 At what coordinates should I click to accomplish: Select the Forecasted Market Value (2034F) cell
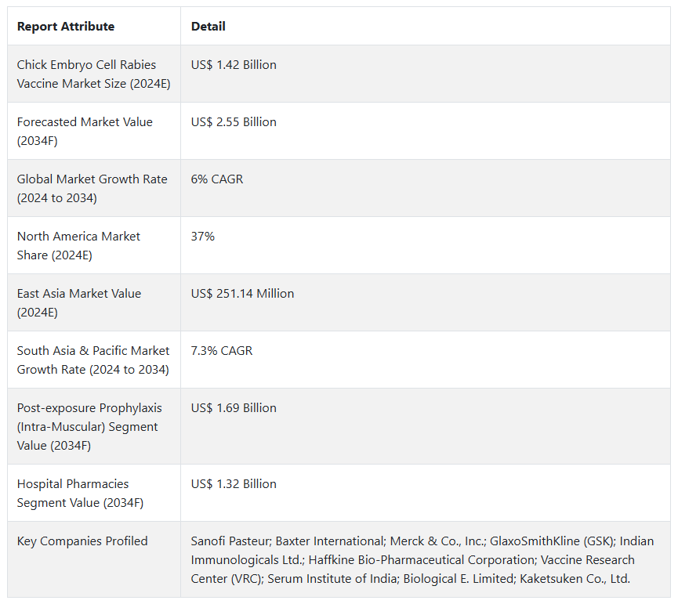tap(85, 132)
